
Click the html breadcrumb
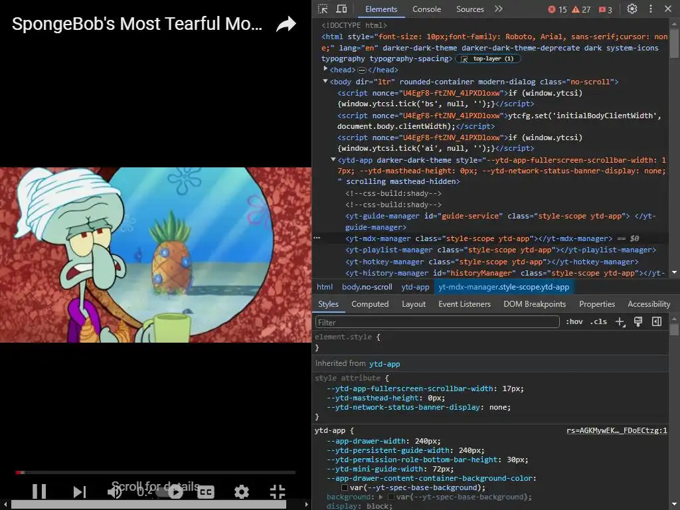pyautogui.click(x=324, y=287)
